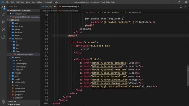The width and height of the screenshot is (189, 106).
Task: Open the Debug view icon
Action: (x=3, y=29)
